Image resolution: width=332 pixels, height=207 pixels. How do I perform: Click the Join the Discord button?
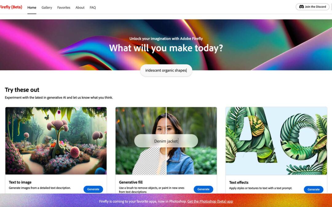point(312,7)
